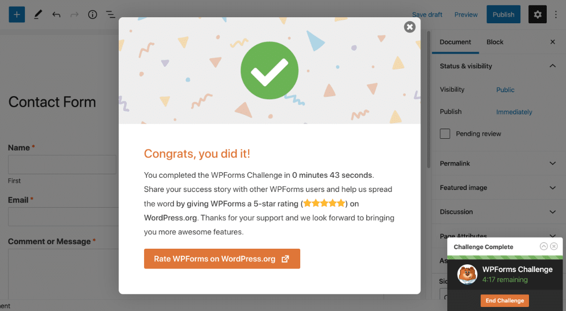Select the pencil tools icon
The image size is (566, 311).
coord(38,15)
